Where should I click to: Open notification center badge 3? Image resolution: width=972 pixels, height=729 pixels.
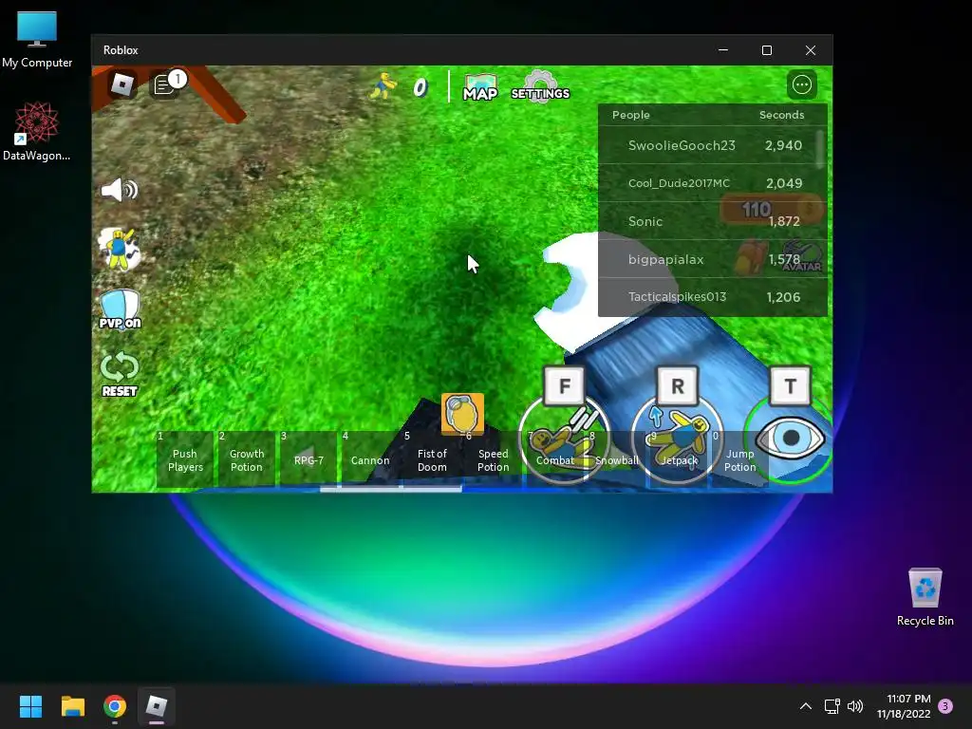tap(945, 706)
